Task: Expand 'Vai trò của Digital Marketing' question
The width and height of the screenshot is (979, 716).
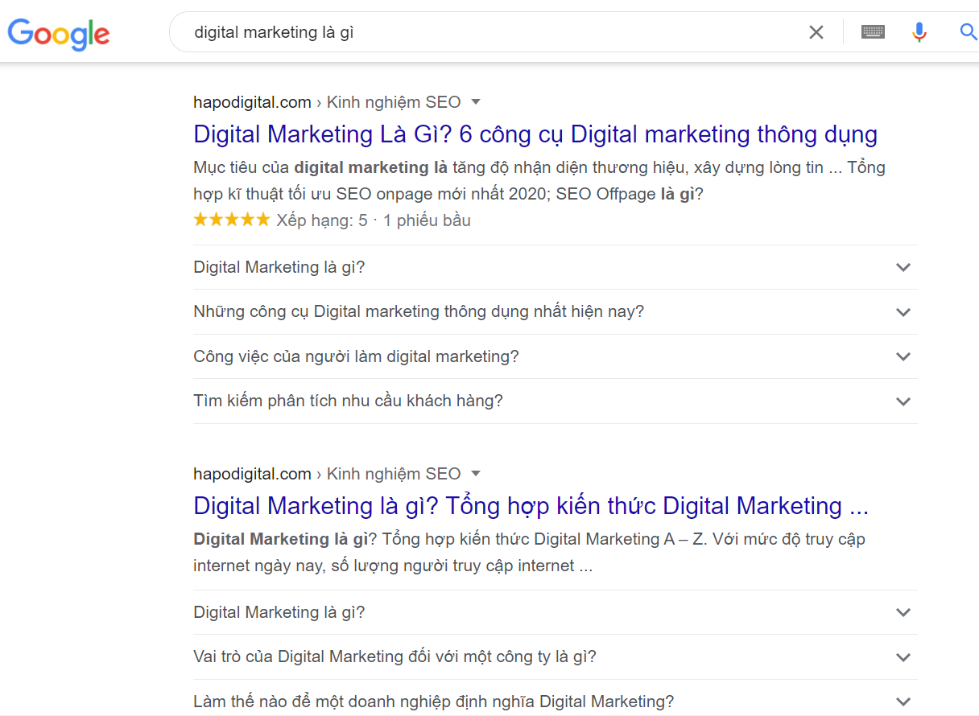Action: [x=556, y=656]
